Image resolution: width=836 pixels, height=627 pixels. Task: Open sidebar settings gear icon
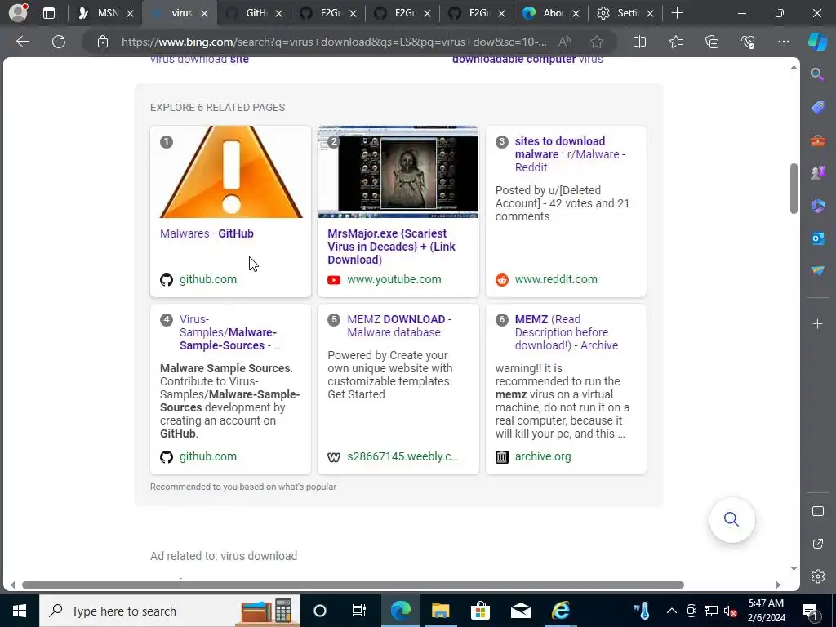(817, 576)
